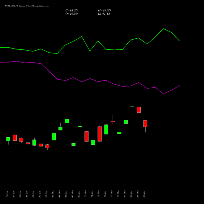
Task: Select the red candle for 24 Mar
Action: tap(139, 110)
